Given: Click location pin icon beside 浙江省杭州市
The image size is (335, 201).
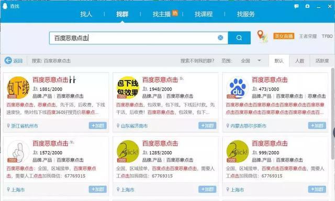Looking at the screenshot, I should coord(8,126).
